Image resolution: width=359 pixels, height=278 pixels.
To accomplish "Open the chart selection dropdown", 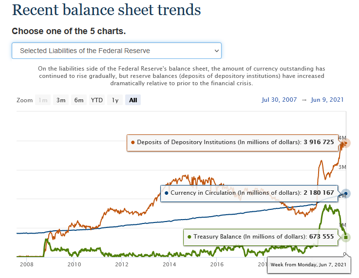I will click(x=116, y=51).
